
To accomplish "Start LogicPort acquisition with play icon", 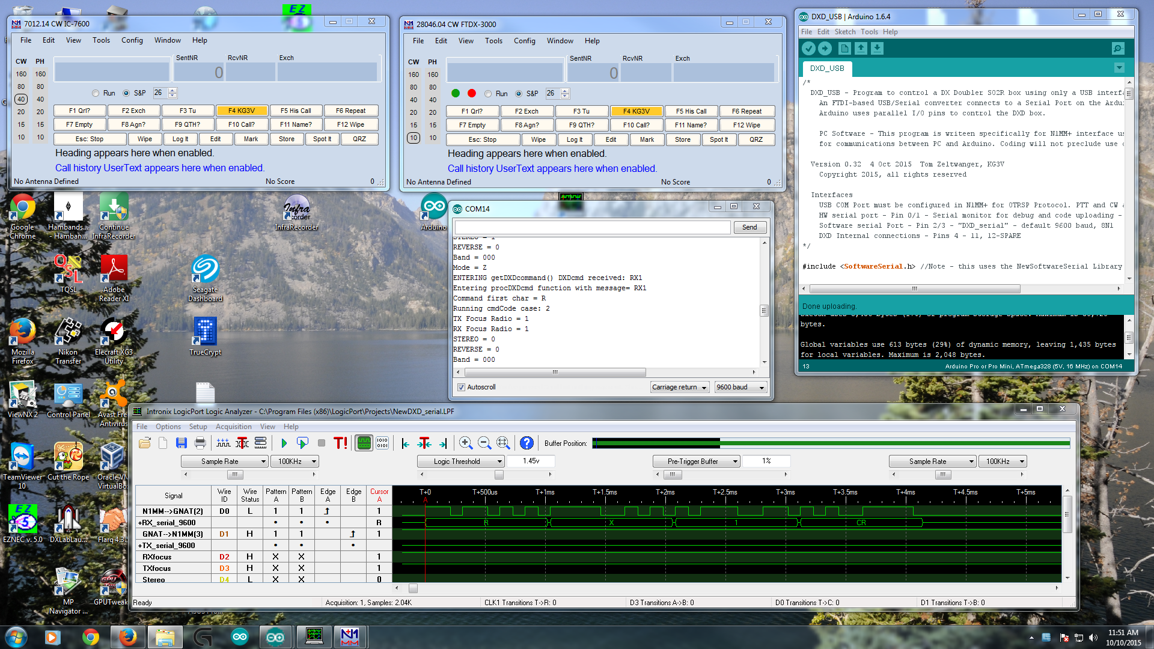I will pyautogui.click(x=284, y=443).
